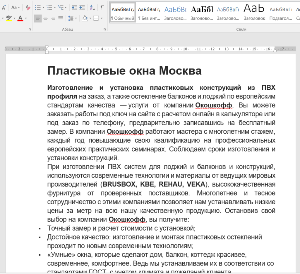Toggle align text left

tap(38, 18)
